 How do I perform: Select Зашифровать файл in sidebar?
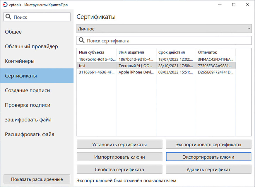click(x=28, y=120)
